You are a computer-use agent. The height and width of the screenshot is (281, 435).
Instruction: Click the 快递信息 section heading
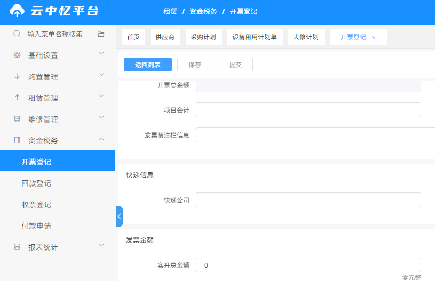(139, 175)
